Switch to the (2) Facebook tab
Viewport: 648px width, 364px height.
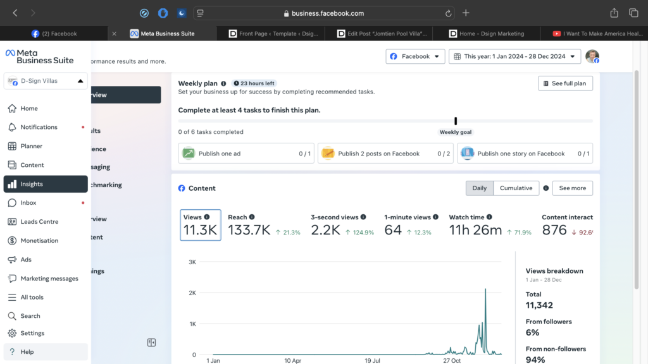pos(54,34)
